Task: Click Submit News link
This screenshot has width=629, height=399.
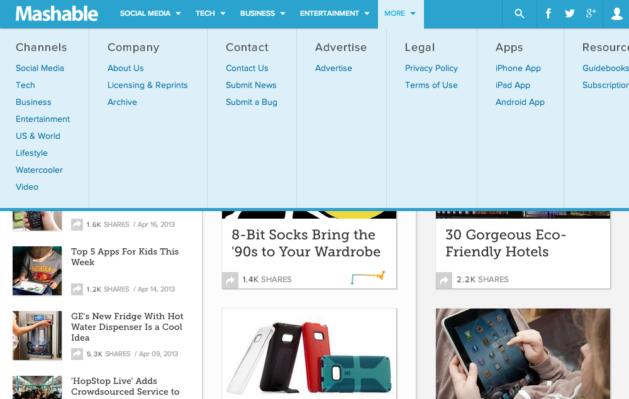Action: (x=251, y=85)
